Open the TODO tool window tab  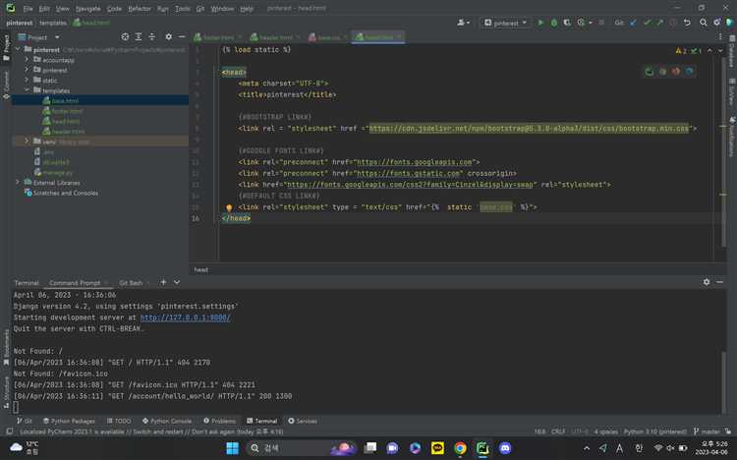click(119, 421)
